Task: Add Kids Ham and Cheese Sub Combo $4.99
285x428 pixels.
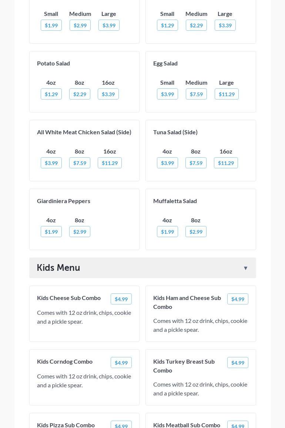Action: (238, 299)
